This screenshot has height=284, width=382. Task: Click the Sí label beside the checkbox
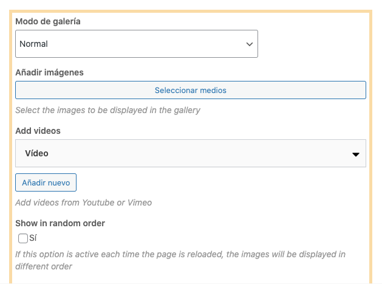click(33, 238)
